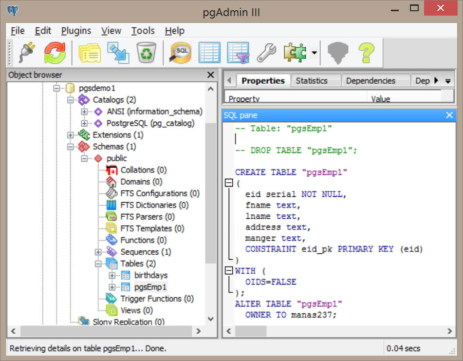
Task: Fold the WITH ( block in SQL pane
Action: coord(229,270)
